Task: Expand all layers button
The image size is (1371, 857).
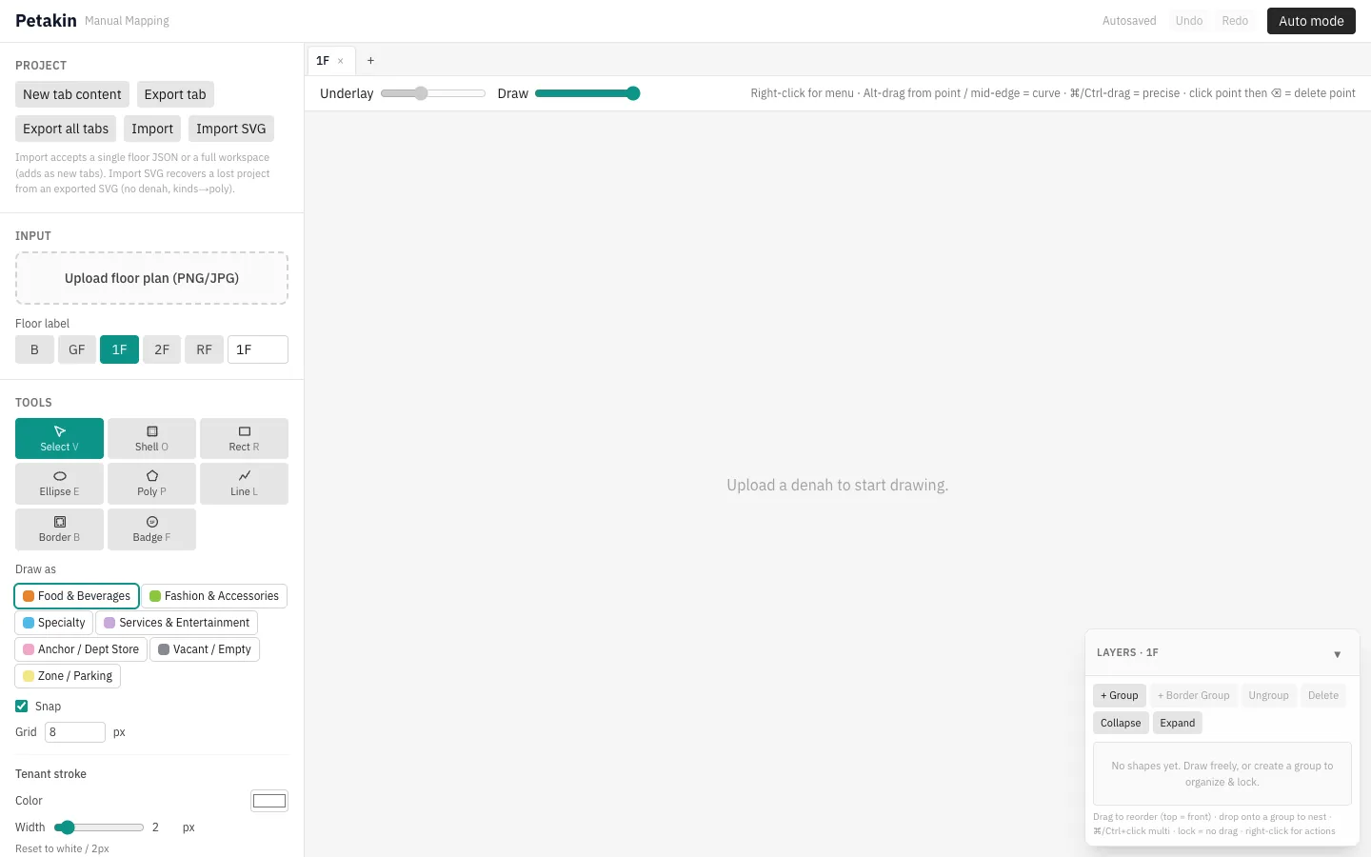Action: click(1178, 723)
